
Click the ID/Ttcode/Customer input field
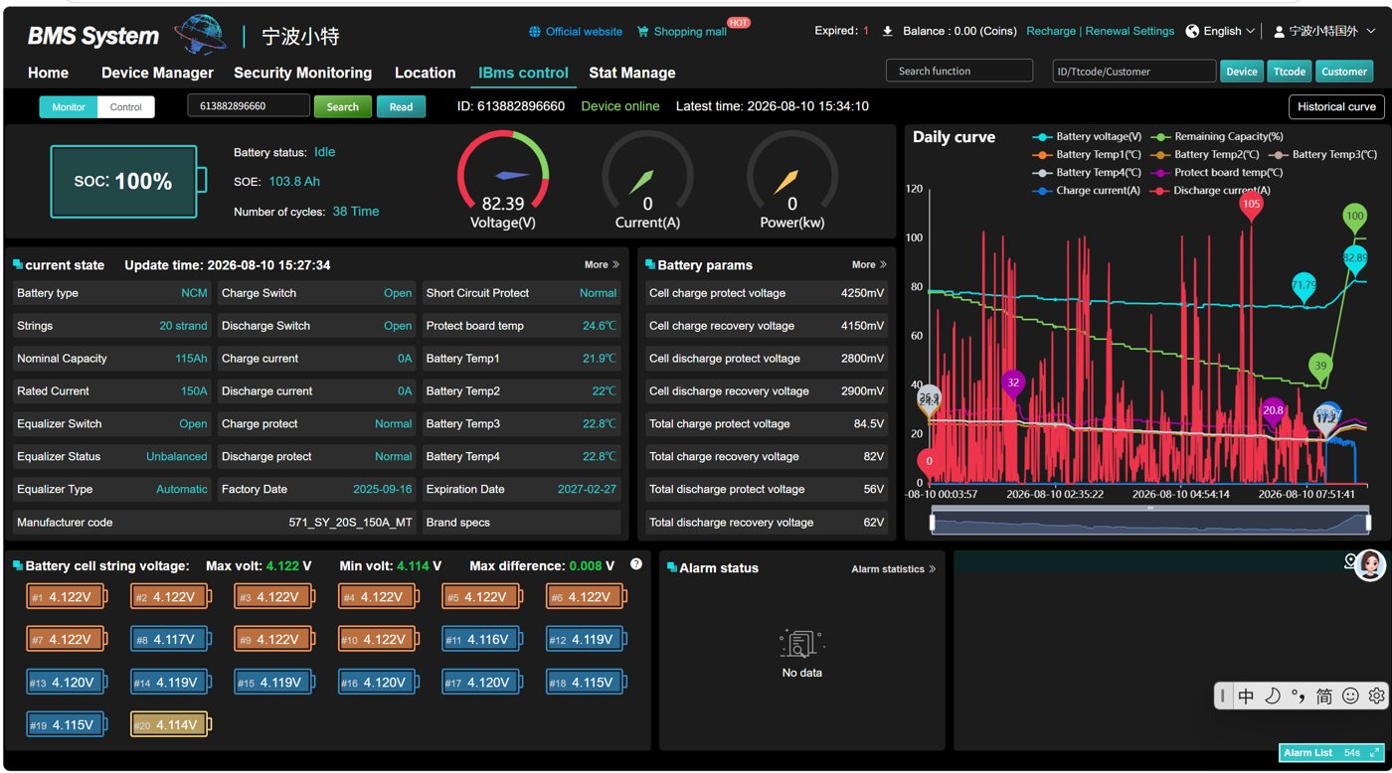(x=1134, y=72)
